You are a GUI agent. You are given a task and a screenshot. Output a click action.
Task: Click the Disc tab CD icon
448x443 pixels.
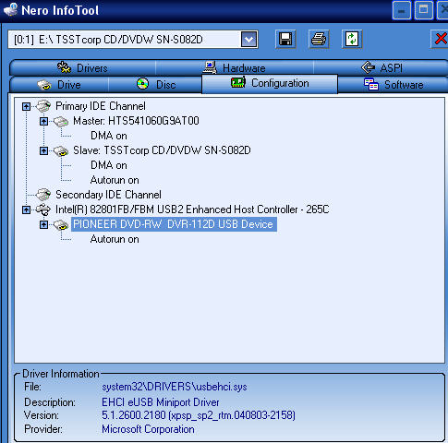click(x=142, y=83)
